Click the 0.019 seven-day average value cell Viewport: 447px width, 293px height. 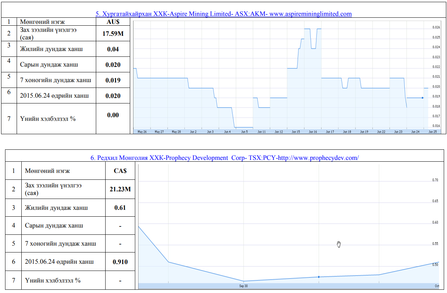[x=113, y=80]
